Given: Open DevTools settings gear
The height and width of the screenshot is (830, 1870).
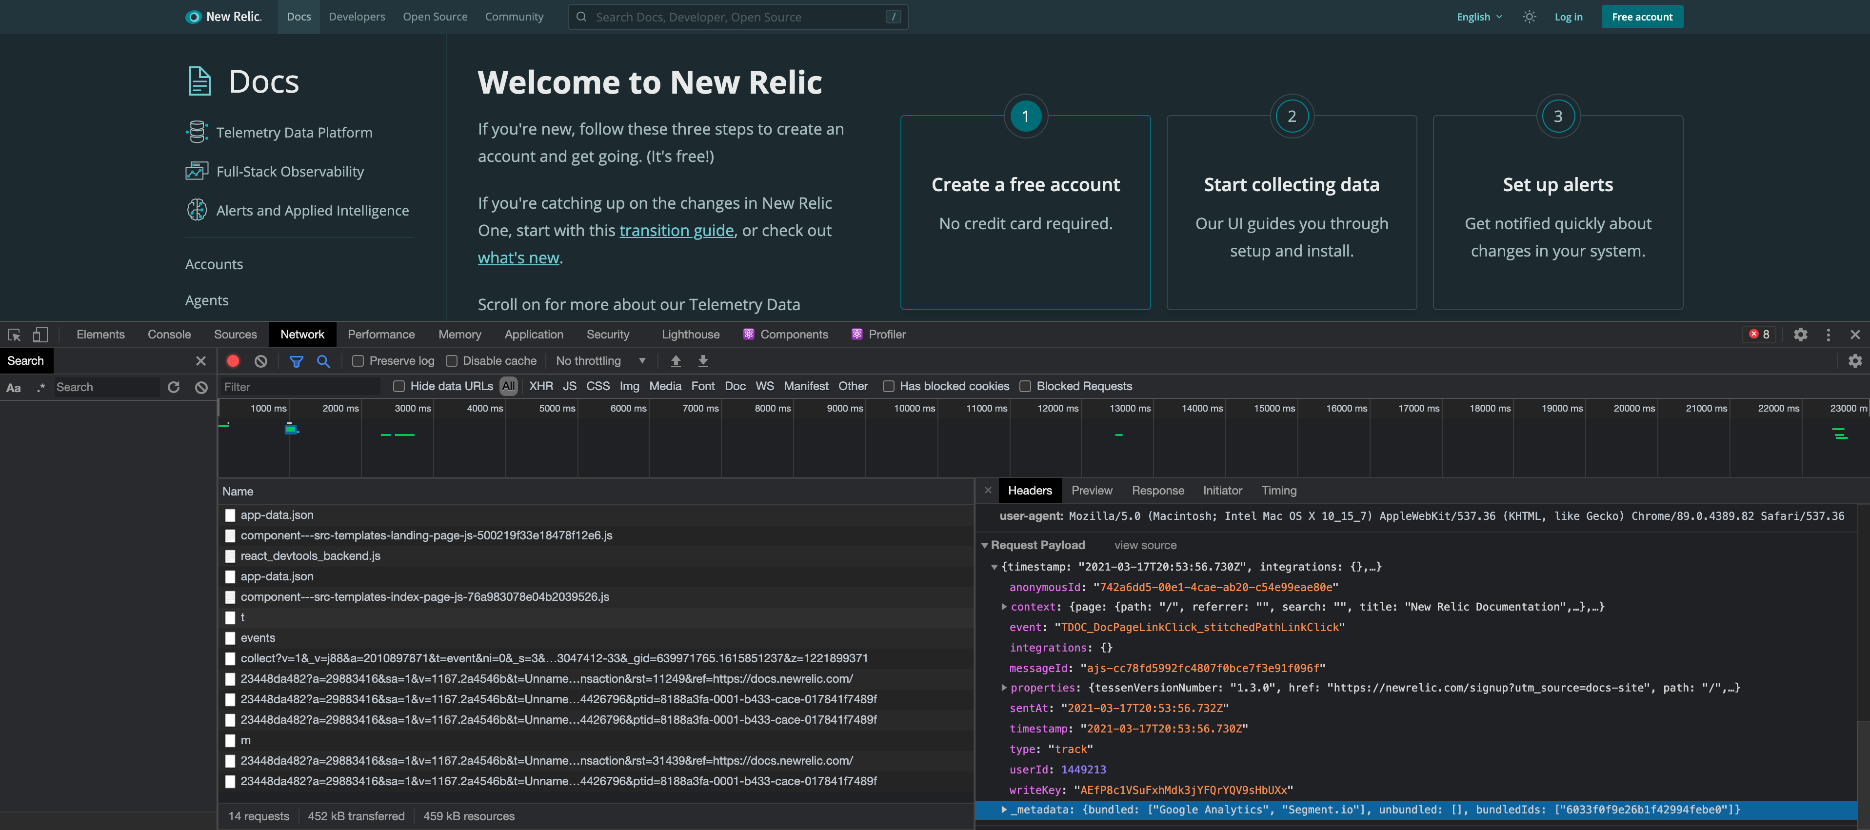Looking at the screenshot, I should pyautogui.click(x=1800, y=335).
